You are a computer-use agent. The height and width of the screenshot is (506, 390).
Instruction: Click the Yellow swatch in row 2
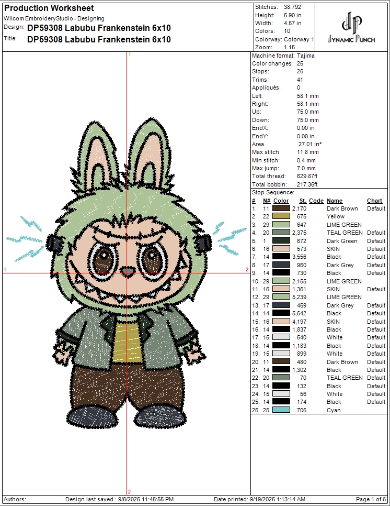point(281,216)
